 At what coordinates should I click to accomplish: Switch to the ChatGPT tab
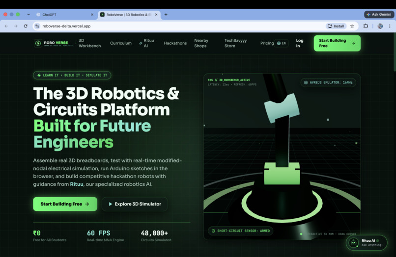pos(64,15)
